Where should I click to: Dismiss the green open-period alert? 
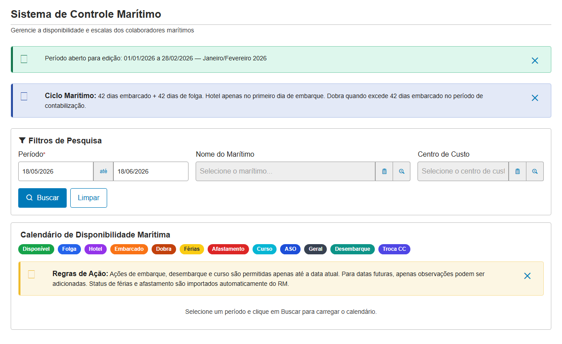tap(535, 61)
